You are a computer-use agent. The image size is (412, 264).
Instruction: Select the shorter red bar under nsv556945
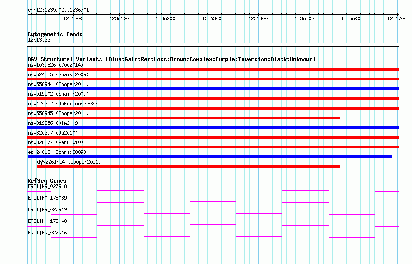[184, 118]
